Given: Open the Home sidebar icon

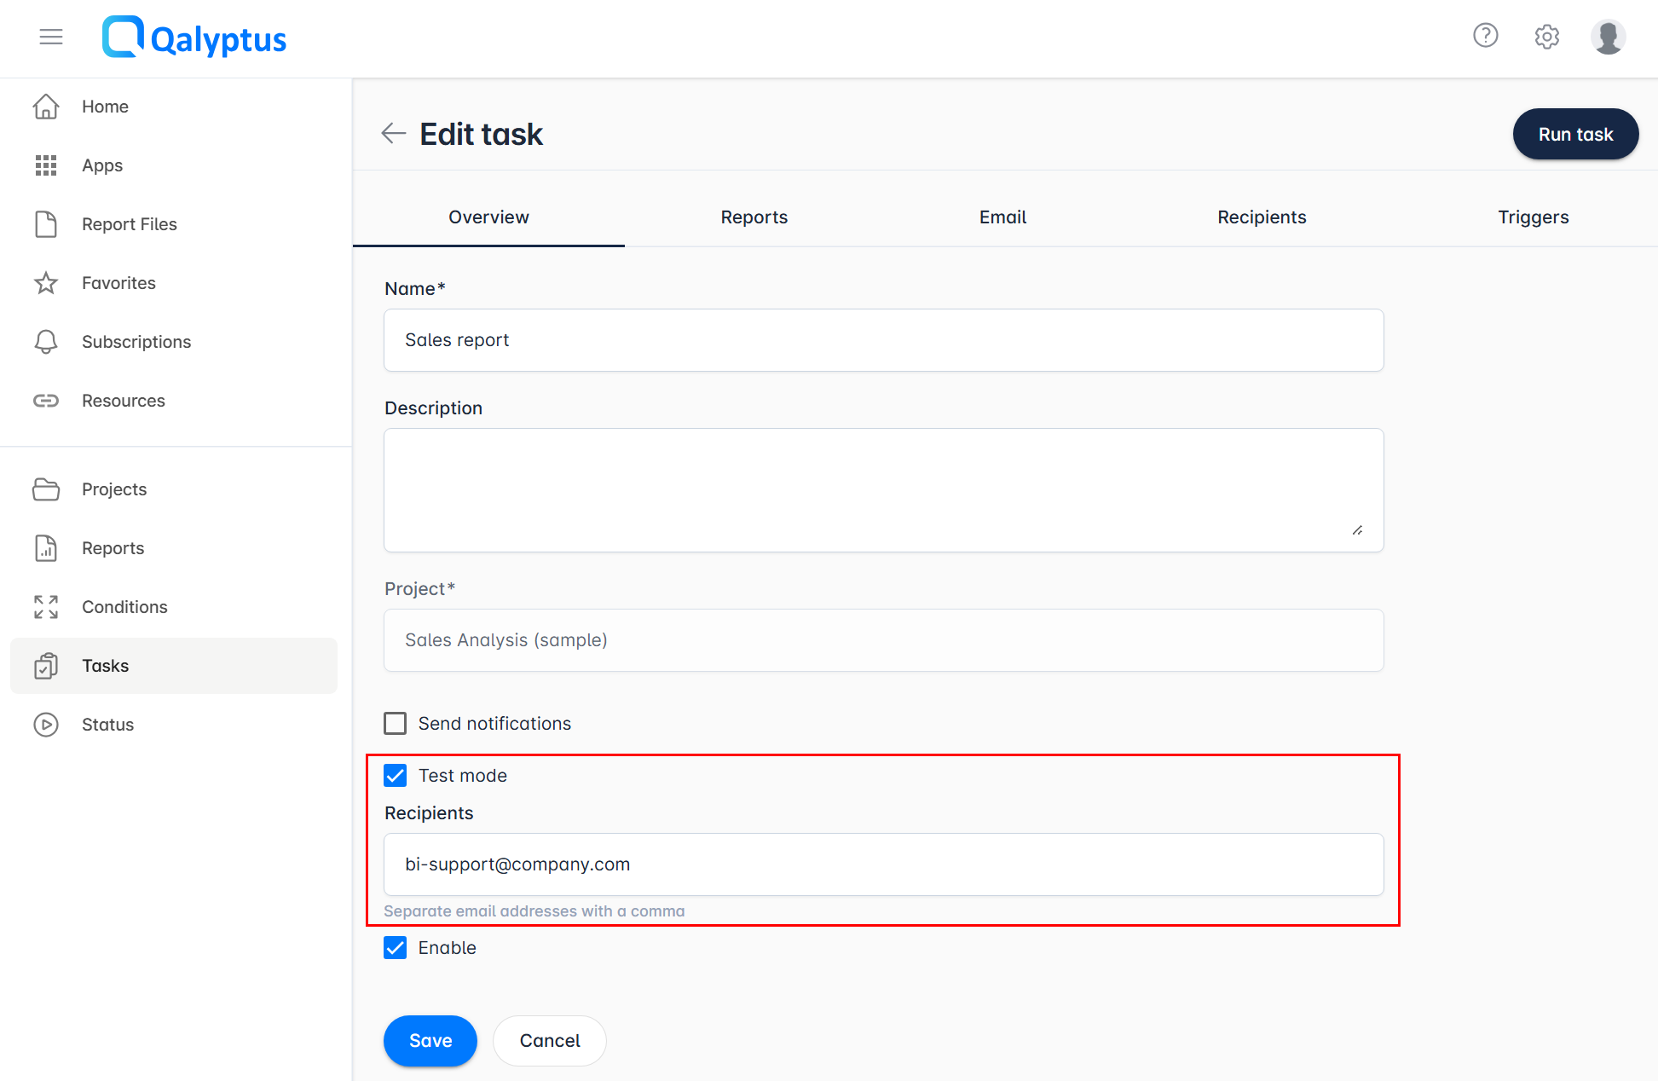Looking at the screenshot, I should point(46,106).
